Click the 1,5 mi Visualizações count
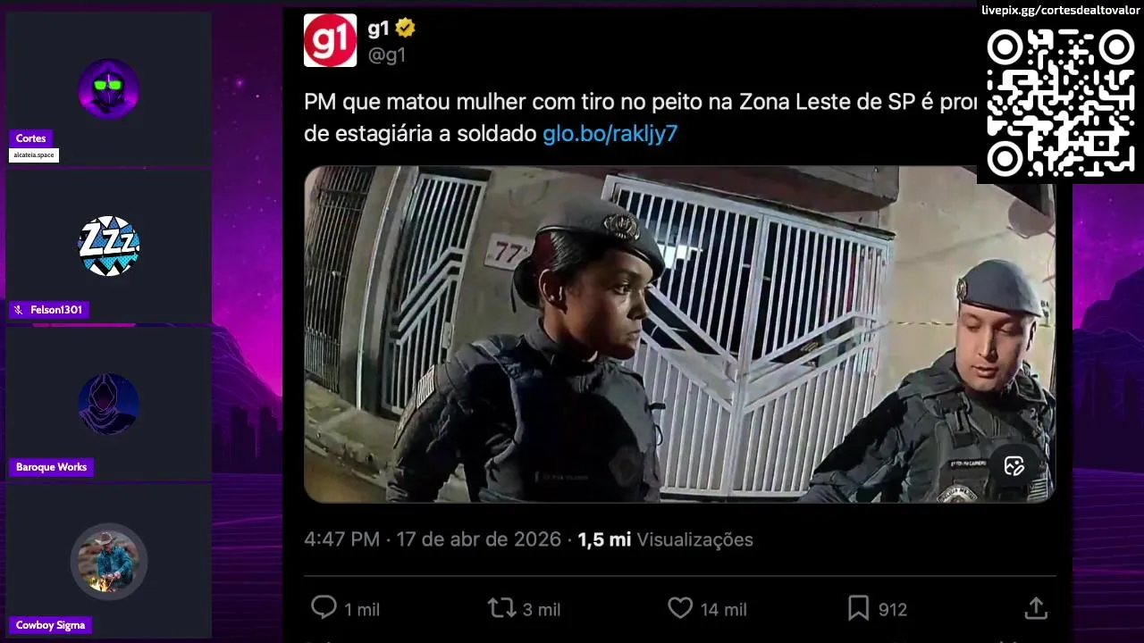The width and height of the screenshot is (1144, 643). tap(666, 539)
